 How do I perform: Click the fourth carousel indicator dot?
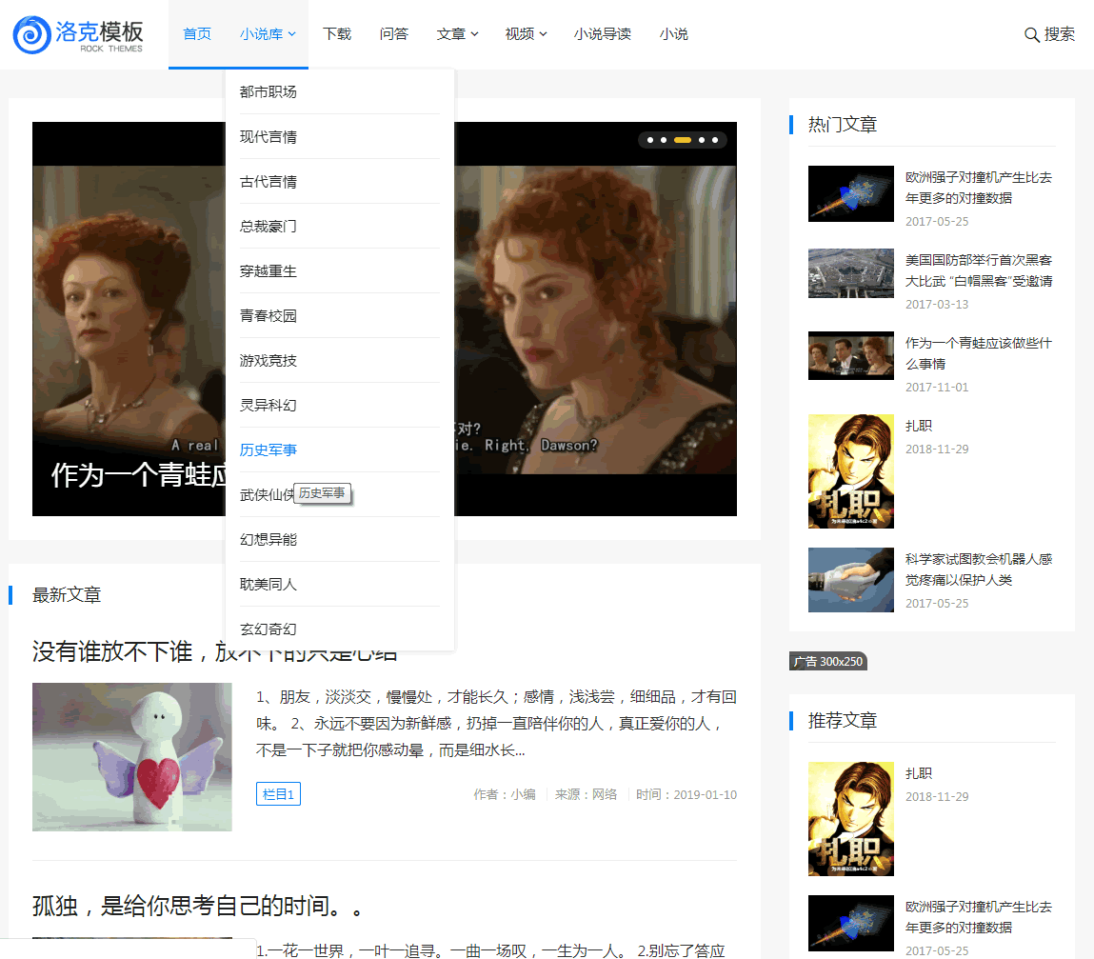click(701, 140)
